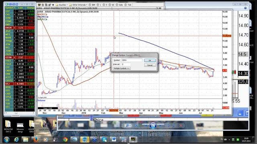Select the highlighted DEJ row

coord(20,84)
